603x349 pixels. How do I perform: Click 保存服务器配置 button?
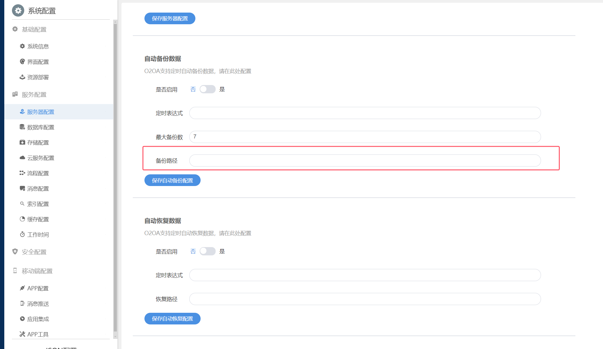170,18
